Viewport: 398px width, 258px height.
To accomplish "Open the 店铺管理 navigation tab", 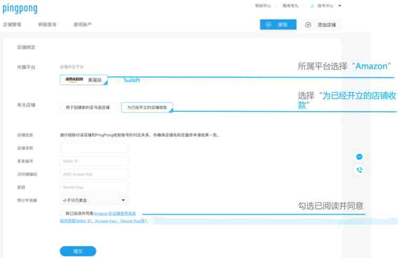I will [12, 24].
